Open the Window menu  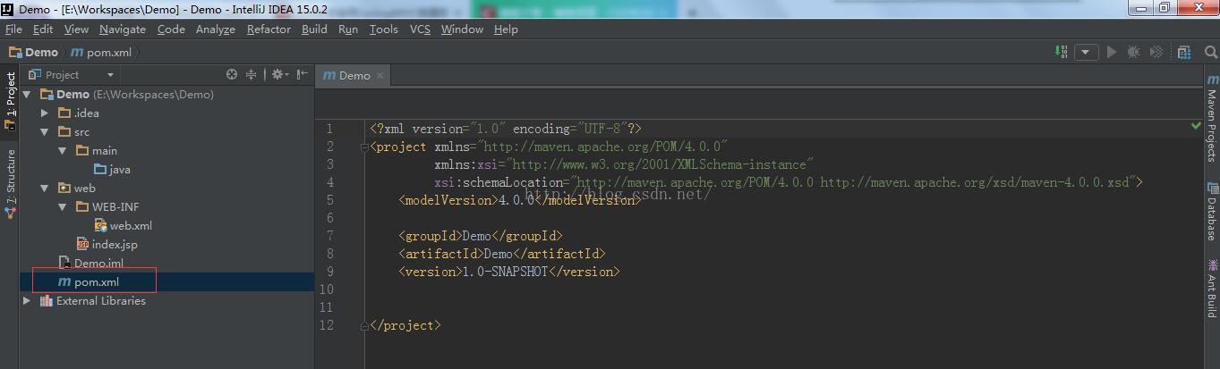point(462,29)
